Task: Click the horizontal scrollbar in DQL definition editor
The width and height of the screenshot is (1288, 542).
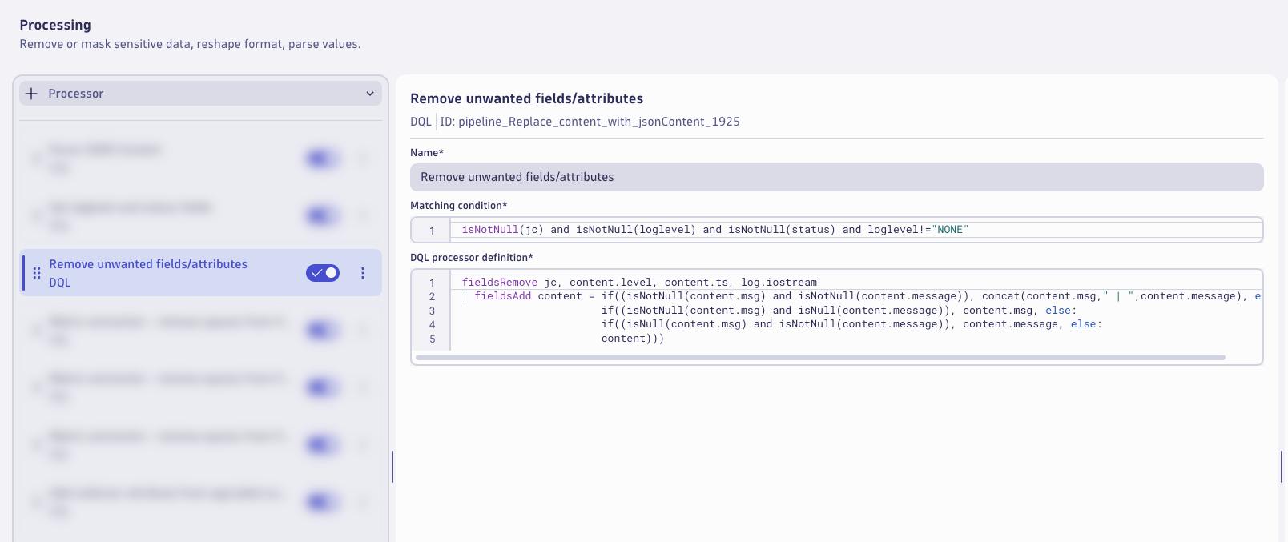Action: pyautogui.click(x=820, y=358)
